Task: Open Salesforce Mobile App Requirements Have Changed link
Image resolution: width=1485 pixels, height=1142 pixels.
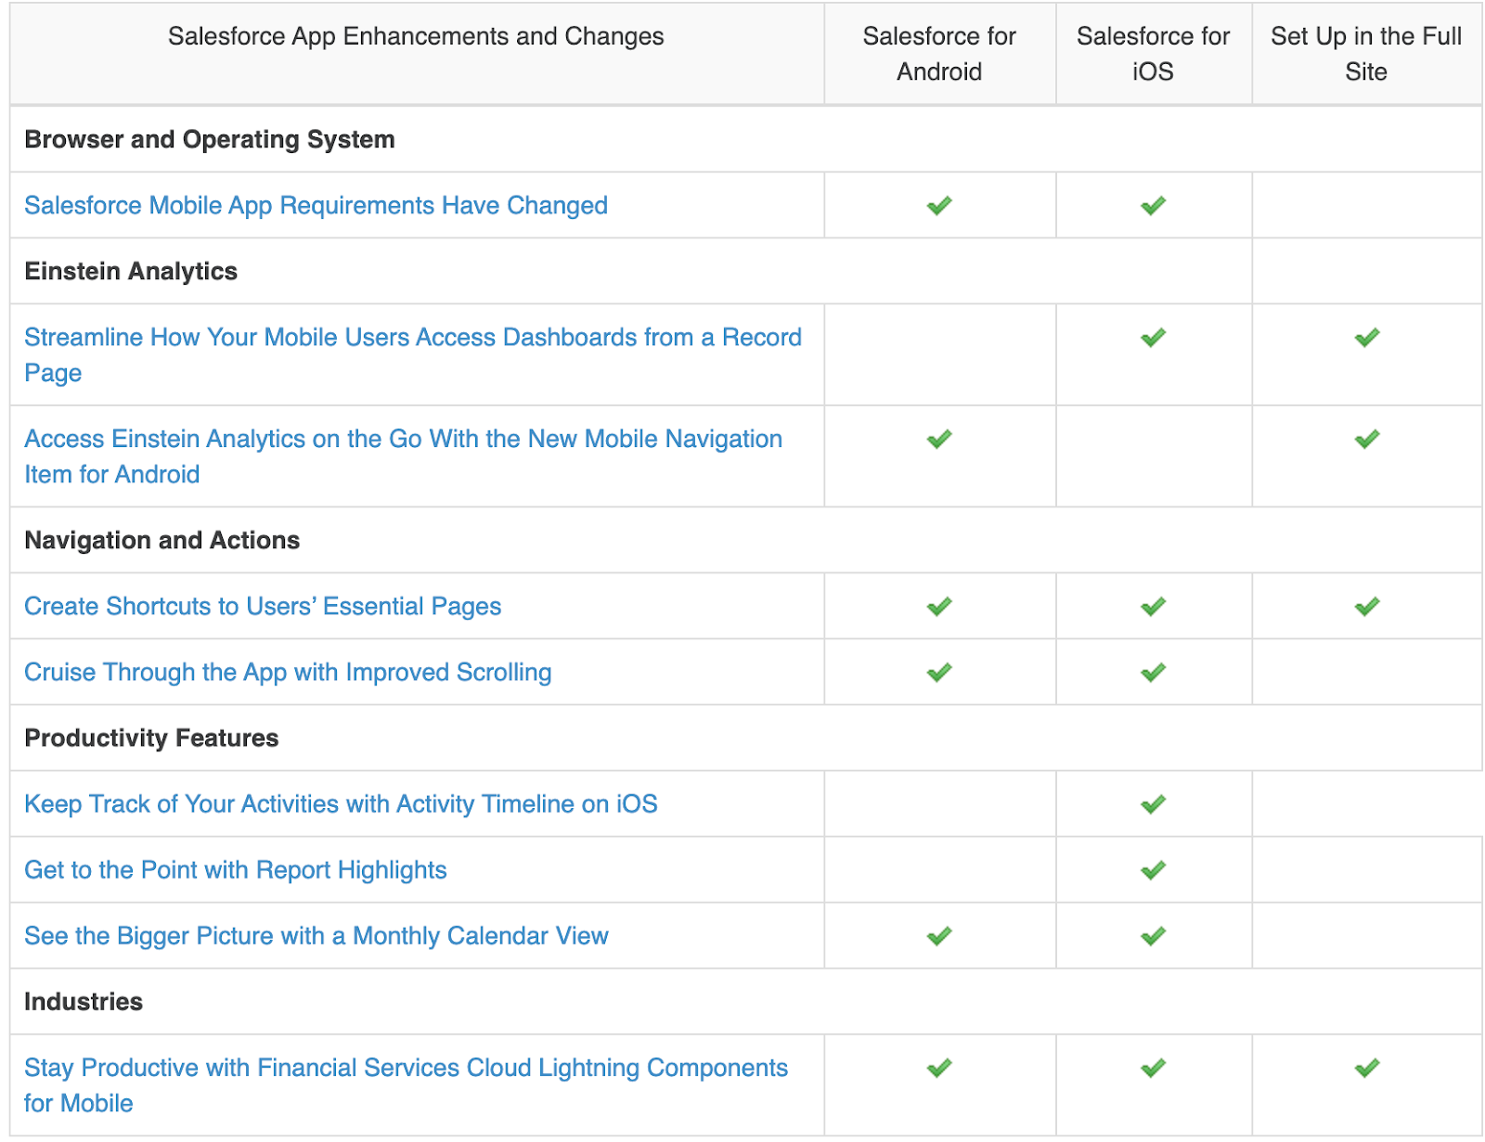Action: coord(316,205)
